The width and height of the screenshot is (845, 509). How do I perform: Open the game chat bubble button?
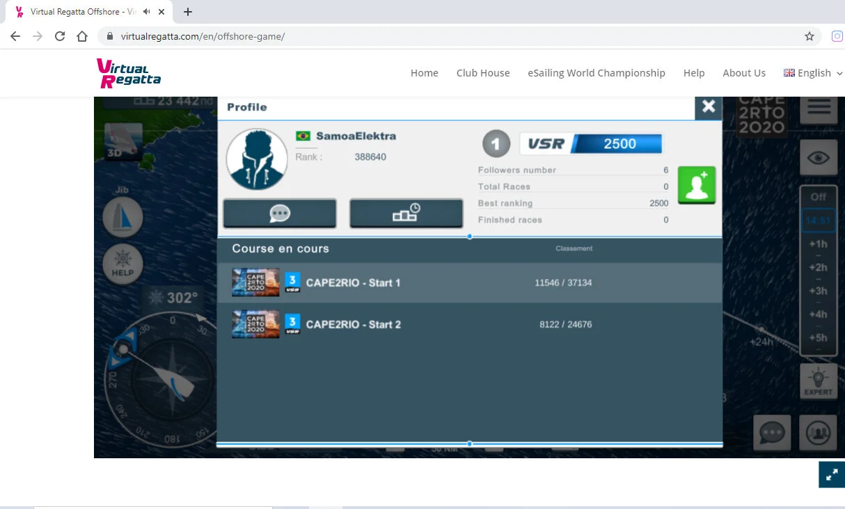click(x=772, y=433)
